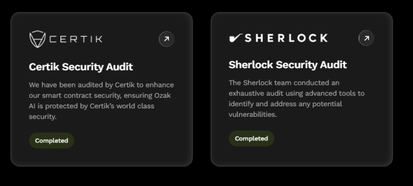Open the Sherlock audit arrow link icon
Screen dimensions: 413x186
point(366,38)
